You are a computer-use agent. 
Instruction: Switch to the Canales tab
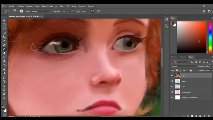[174, 57]
